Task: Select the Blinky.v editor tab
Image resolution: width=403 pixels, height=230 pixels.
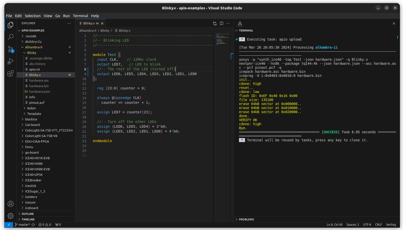Action: point(89,23)
